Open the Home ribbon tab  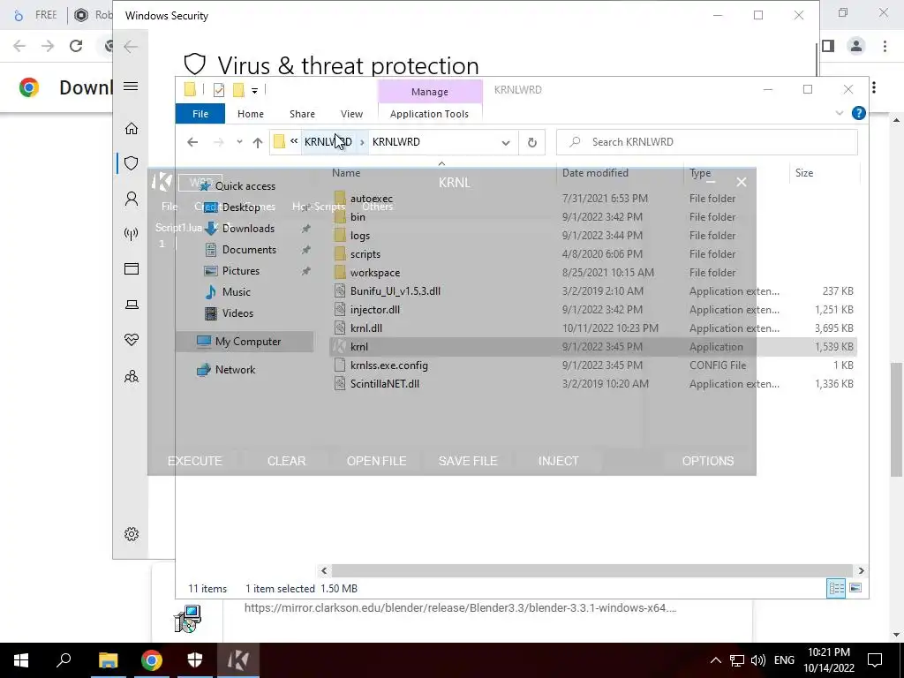coord(250,114)
